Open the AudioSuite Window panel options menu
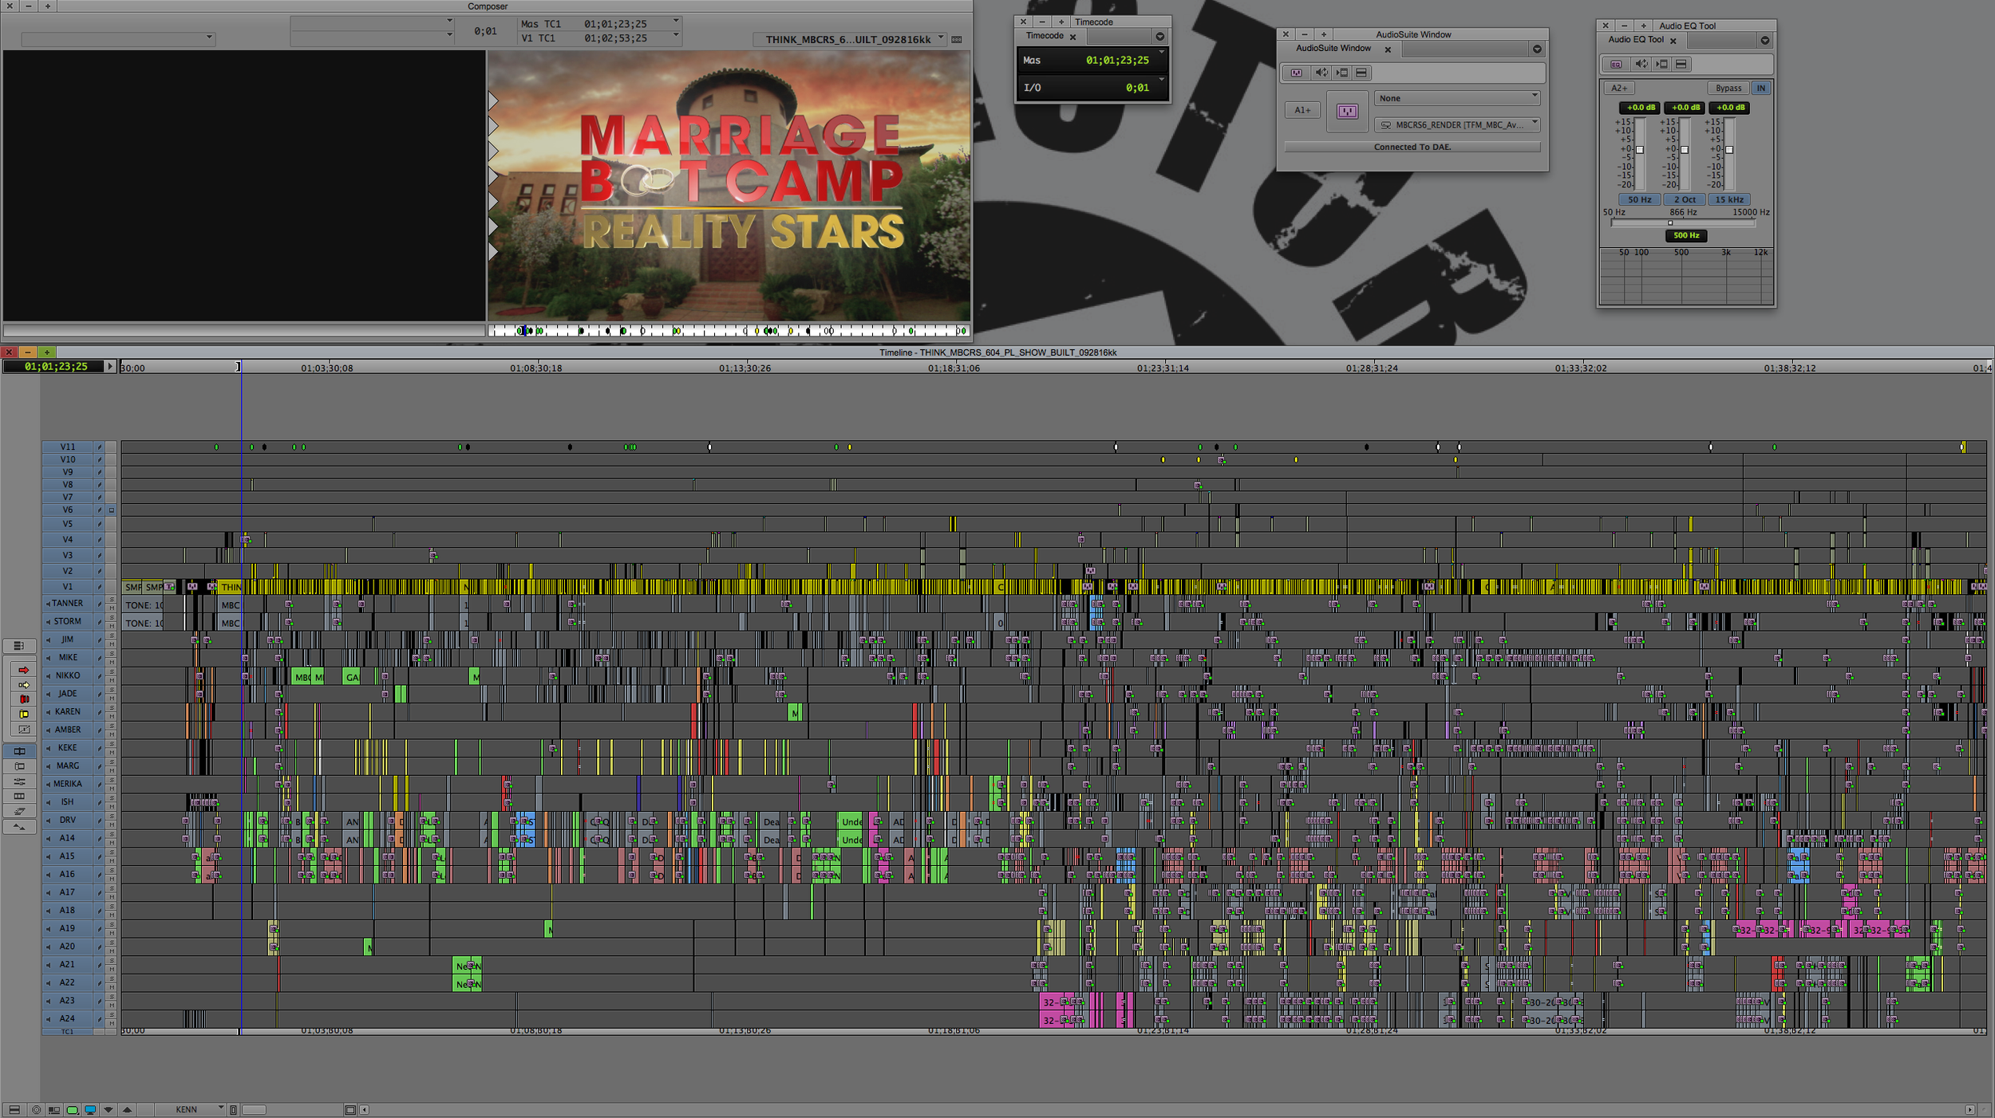 pos(1537,49)
